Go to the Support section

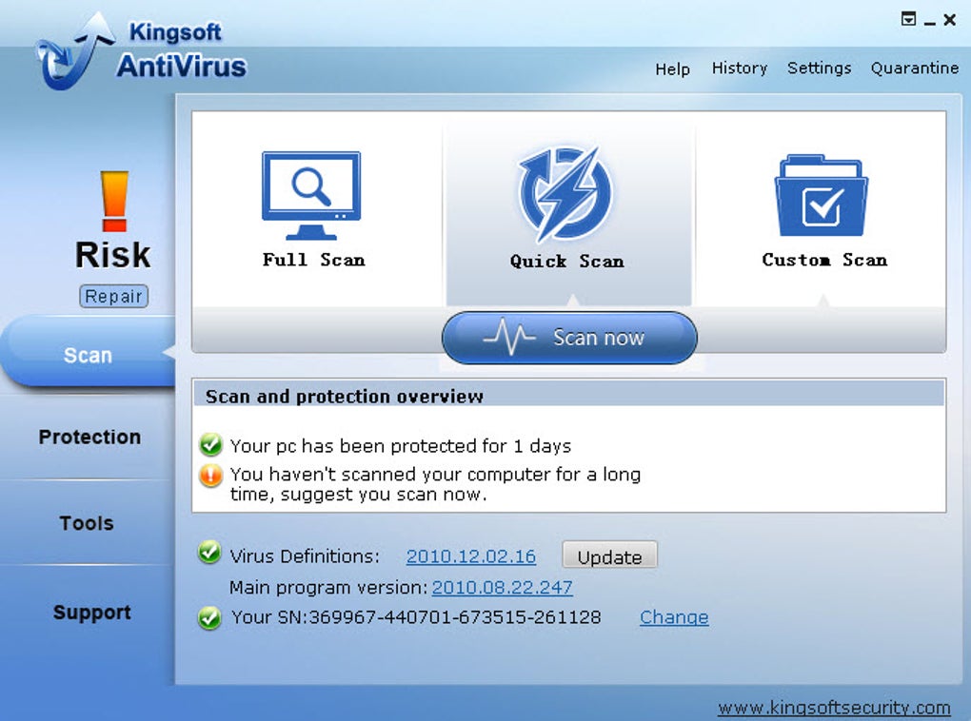pos(91,612)
